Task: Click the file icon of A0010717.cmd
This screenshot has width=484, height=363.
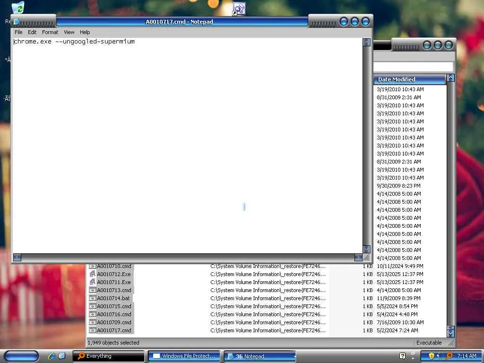Action: [92, 330]
